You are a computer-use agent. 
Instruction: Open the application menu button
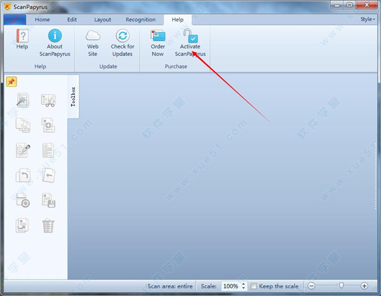pyautogui.click(x=15, y=20)
